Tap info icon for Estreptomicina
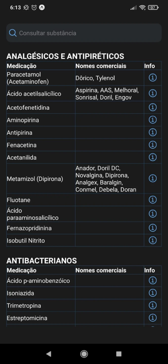Screen dimensions: 168x364 pyautogui.click(x=153, y=318)
